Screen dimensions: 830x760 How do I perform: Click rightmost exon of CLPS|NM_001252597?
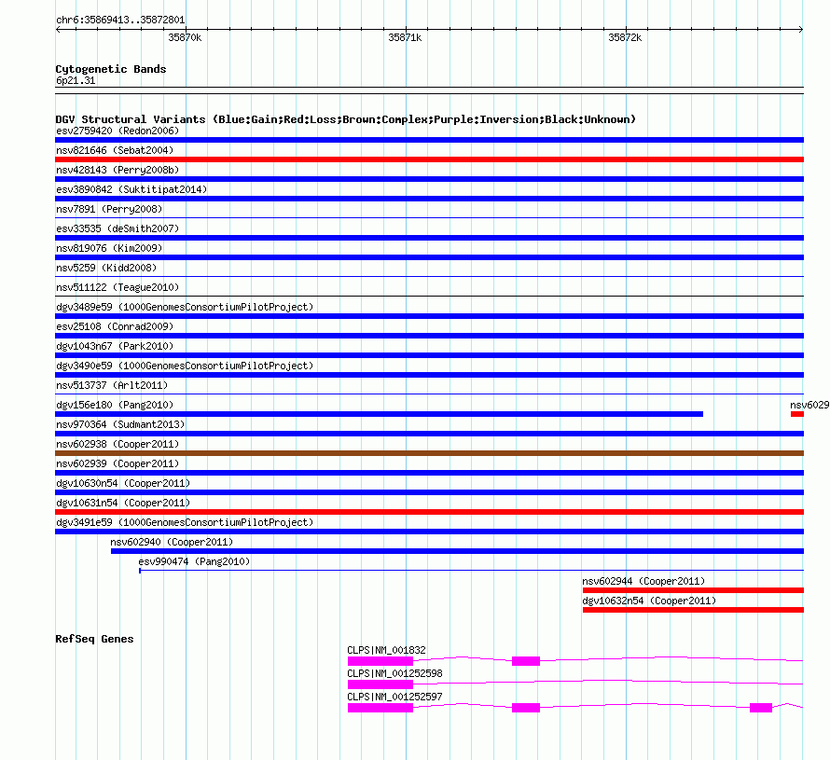click(761, 708)
